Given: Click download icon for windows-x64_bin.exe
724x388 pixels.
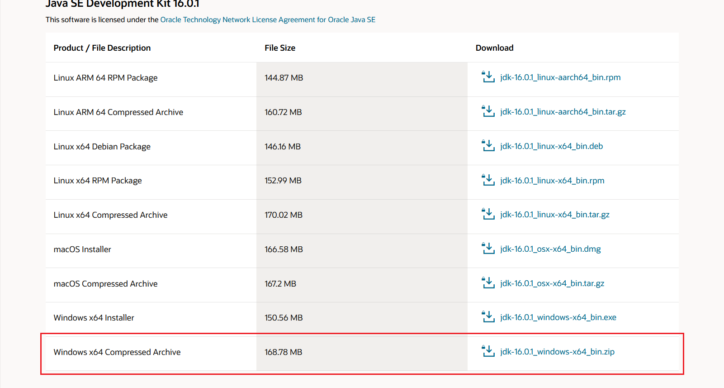Looking at the screenshot, I should coord(488,317).
